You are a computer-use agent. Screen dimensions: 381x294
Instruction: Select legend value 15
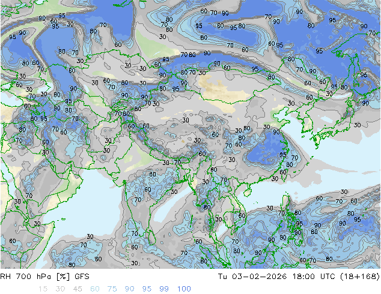tap(43, 289)
